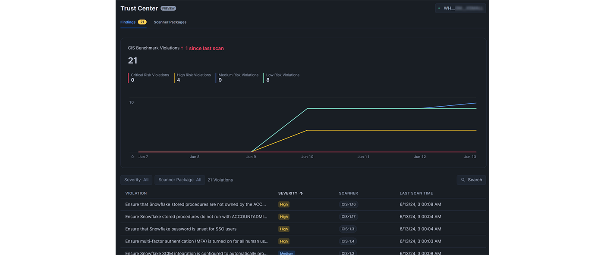Open the warehouse selector starting with WH
Viewport: 604px width, 258px height.
[x=460, y=8]
